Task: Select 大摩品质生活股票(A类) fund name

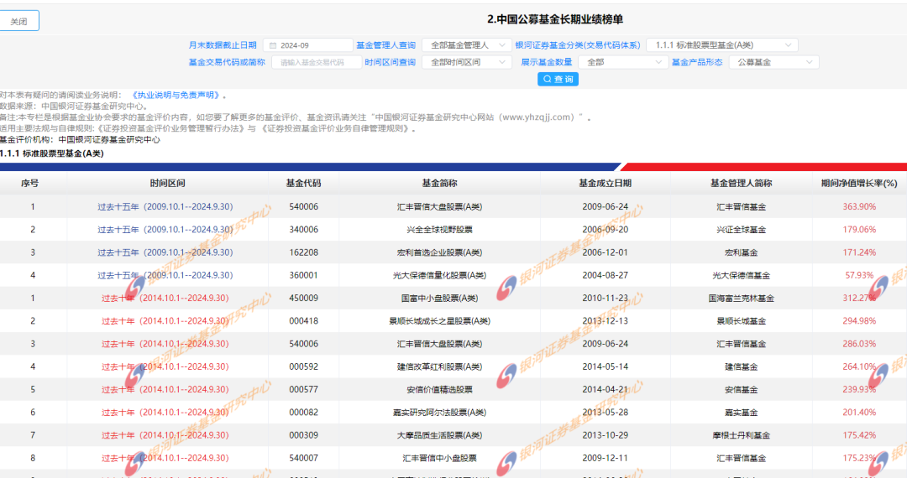Action: coord(439,435)
